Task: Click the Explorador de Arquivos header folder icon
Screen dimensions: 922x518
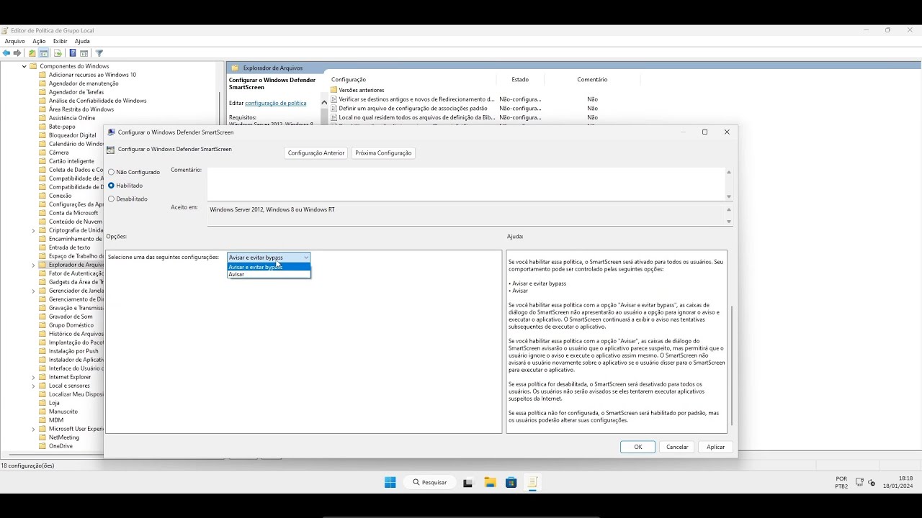Action: (x=235, y=68)
